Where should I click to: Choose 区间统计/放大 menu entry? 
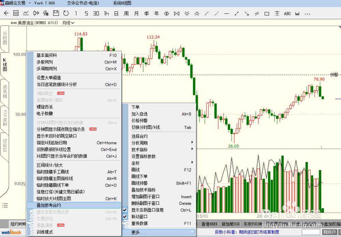[74, 165]
